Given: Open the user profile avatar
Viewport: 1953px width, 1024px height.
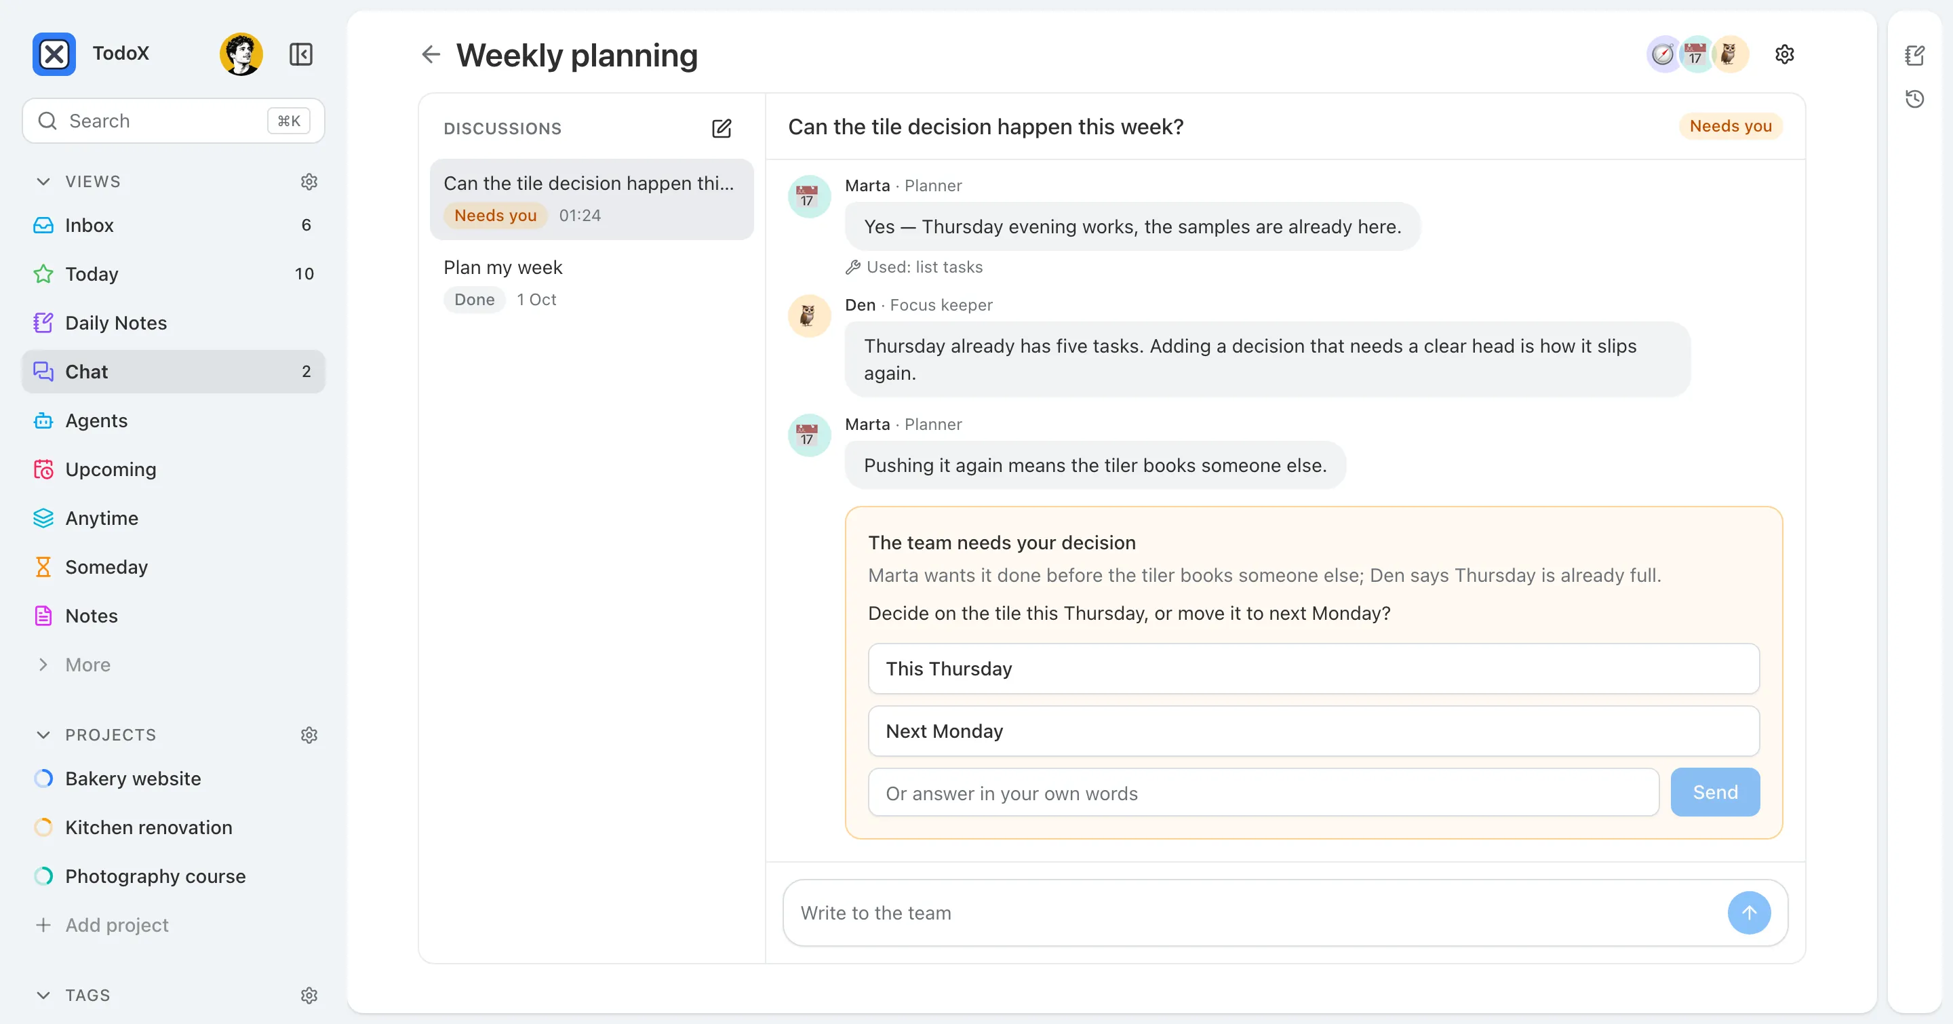Looking at the screenshot, I should (x=241, y=54).
